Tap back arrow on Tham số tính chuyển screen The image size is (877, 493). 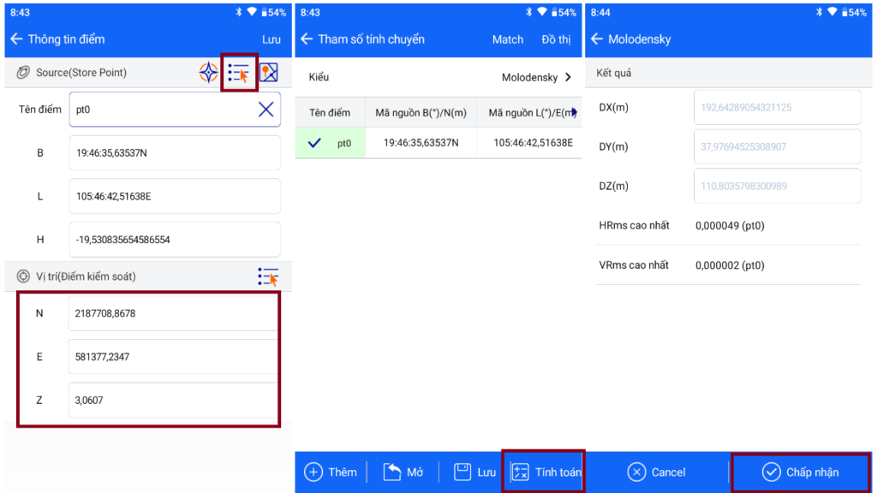coord(306,39)
